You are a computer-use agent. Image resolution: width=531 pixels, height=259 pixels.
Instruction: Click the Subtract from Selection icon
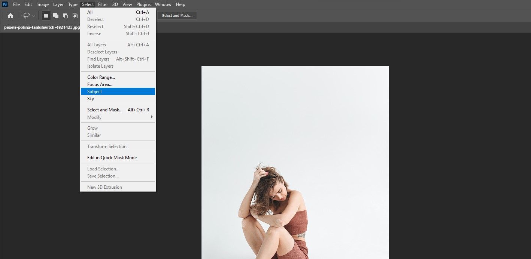pos(65,15)
